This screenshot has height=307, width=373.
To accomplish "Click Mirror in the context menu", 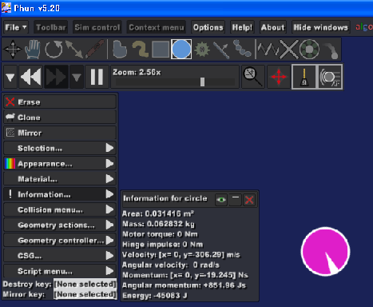I will [x=60, y=133].
